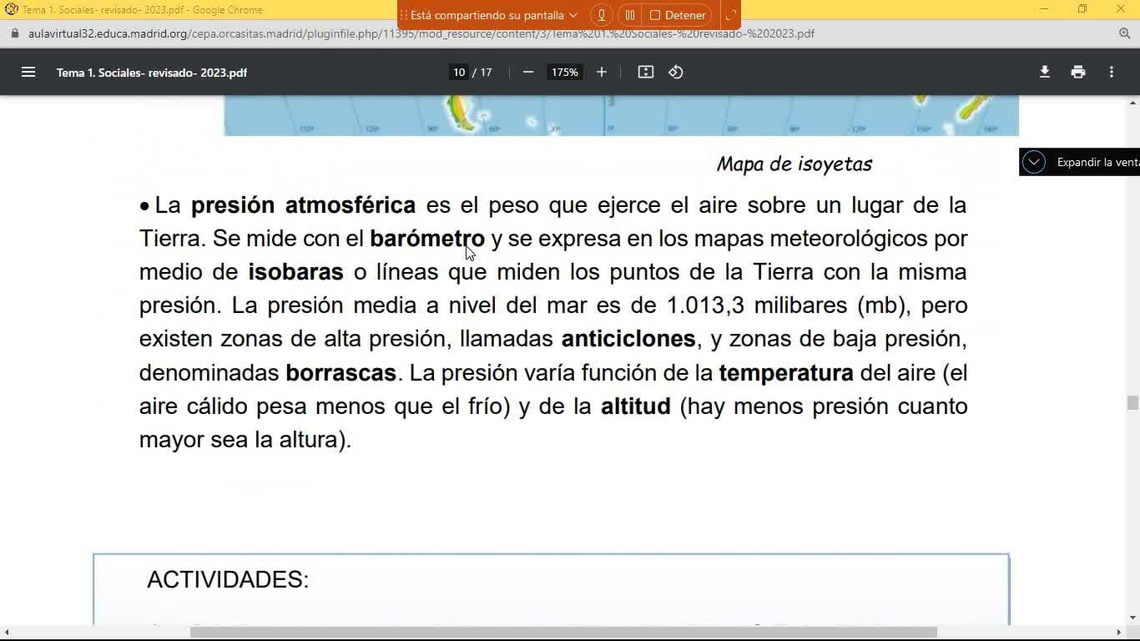The width and height of the screenshot is (1140, 641).
Task: Click the value '1.013,3' in the paragraph
Action: pos(705,305)
